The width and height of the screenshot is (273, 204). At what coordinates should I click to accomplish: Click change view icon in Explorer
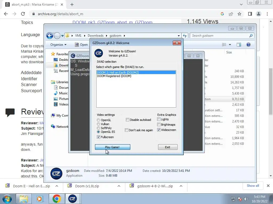224,45
